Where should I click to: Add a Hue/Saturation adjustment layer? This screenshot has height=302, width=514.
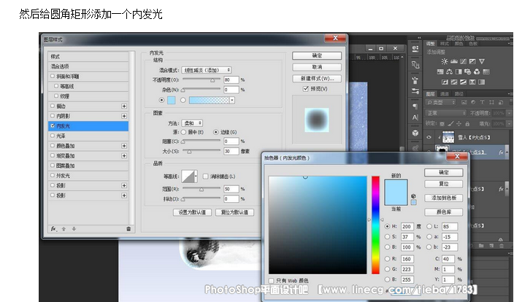[x=440, y=71]
